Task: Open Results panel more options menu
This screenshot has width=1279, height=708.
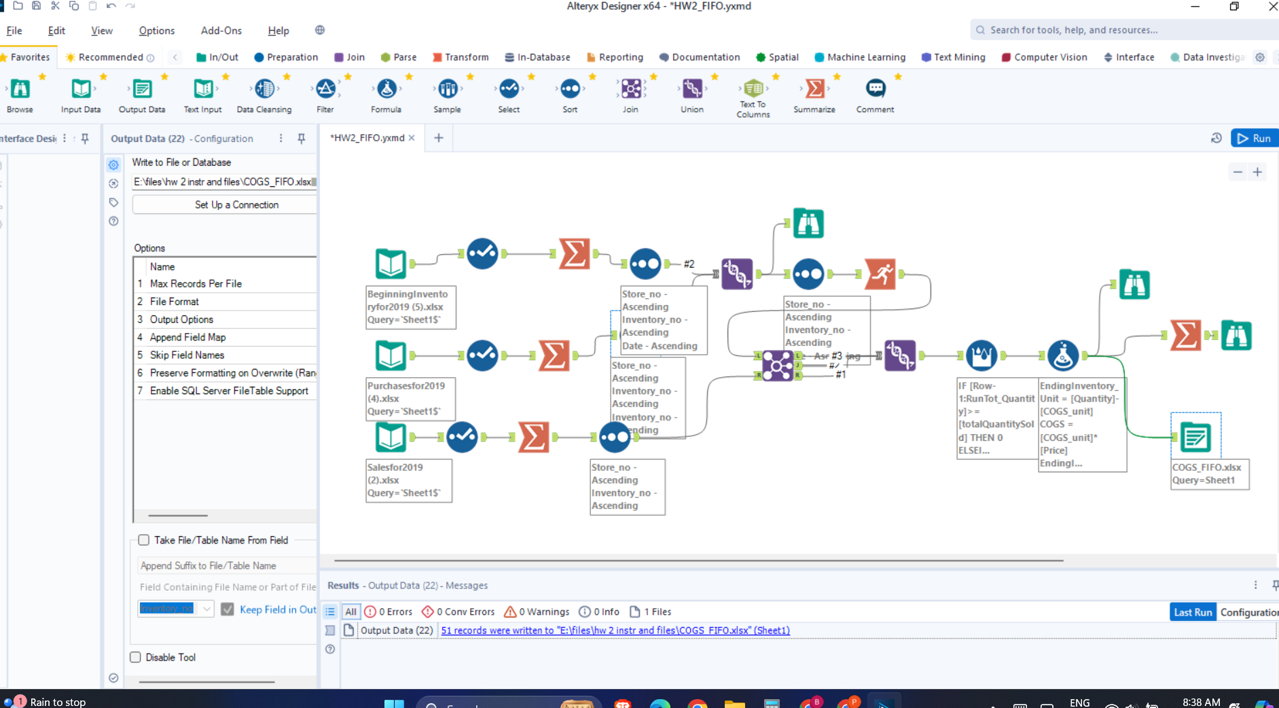Action: [1255, 585]
